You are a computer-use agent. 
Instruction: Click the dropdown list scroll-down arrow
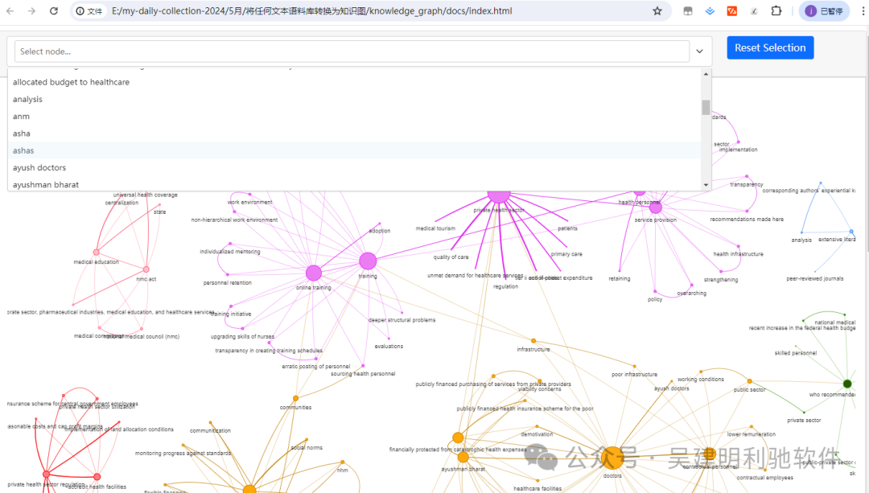706,185
